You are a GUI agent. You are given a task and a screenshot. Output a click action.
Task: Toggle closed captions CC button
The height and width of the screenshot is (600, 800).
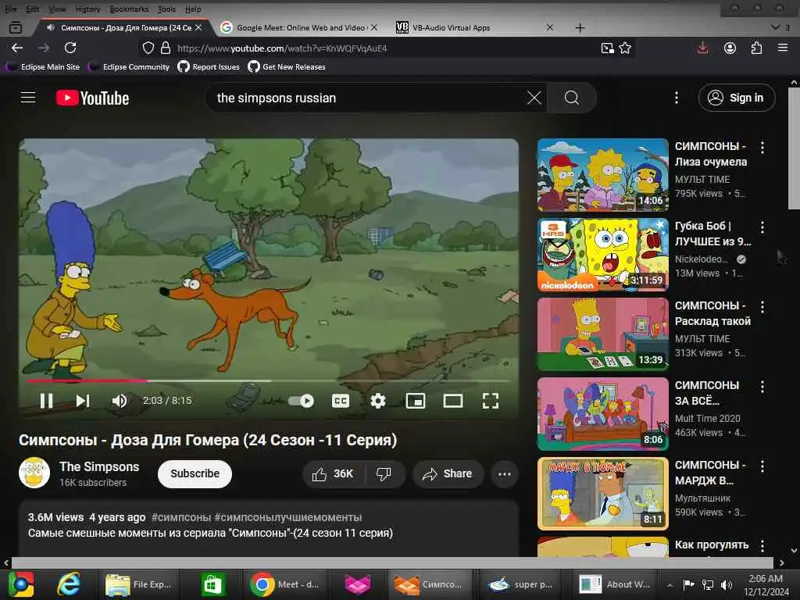pos(341,401)
